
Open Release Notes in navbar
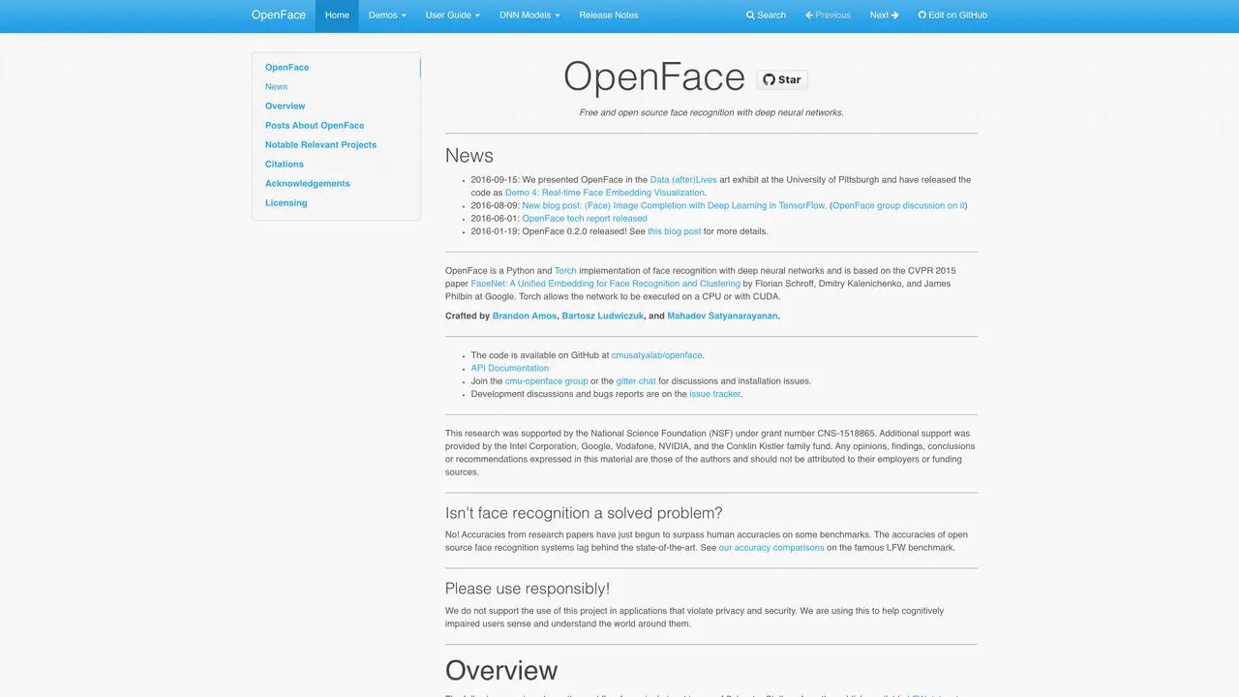(609, 15)
